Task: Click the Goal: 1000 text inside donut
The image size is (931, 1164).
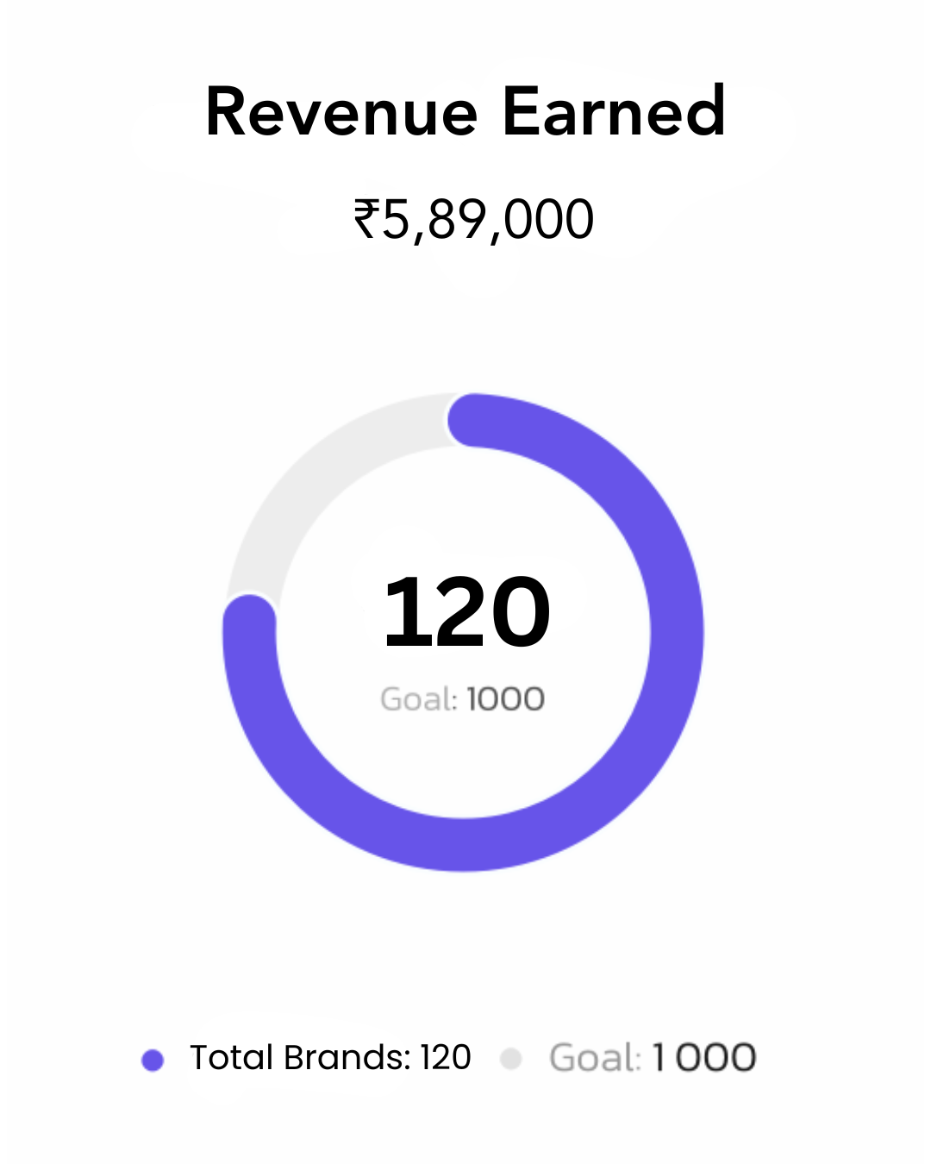Action: [463, 699]
